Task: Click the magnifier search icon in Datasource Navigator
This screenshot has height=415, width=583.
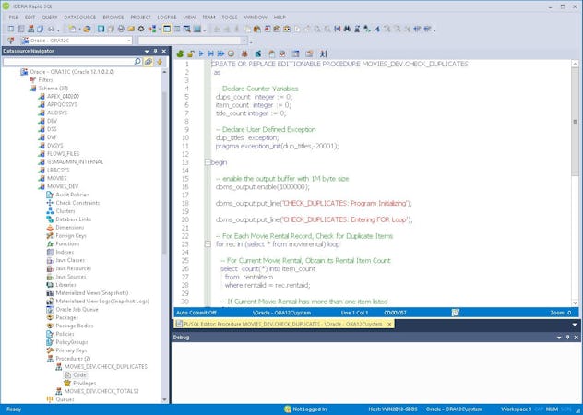Action: click(x=137, y=62)
